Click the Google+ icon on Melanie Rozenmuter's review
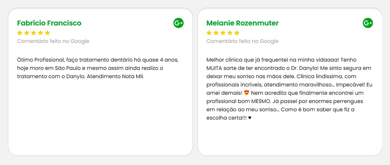The width and height of the screenshot is (390, 165). pyautogui.click(x=368, y=23)
